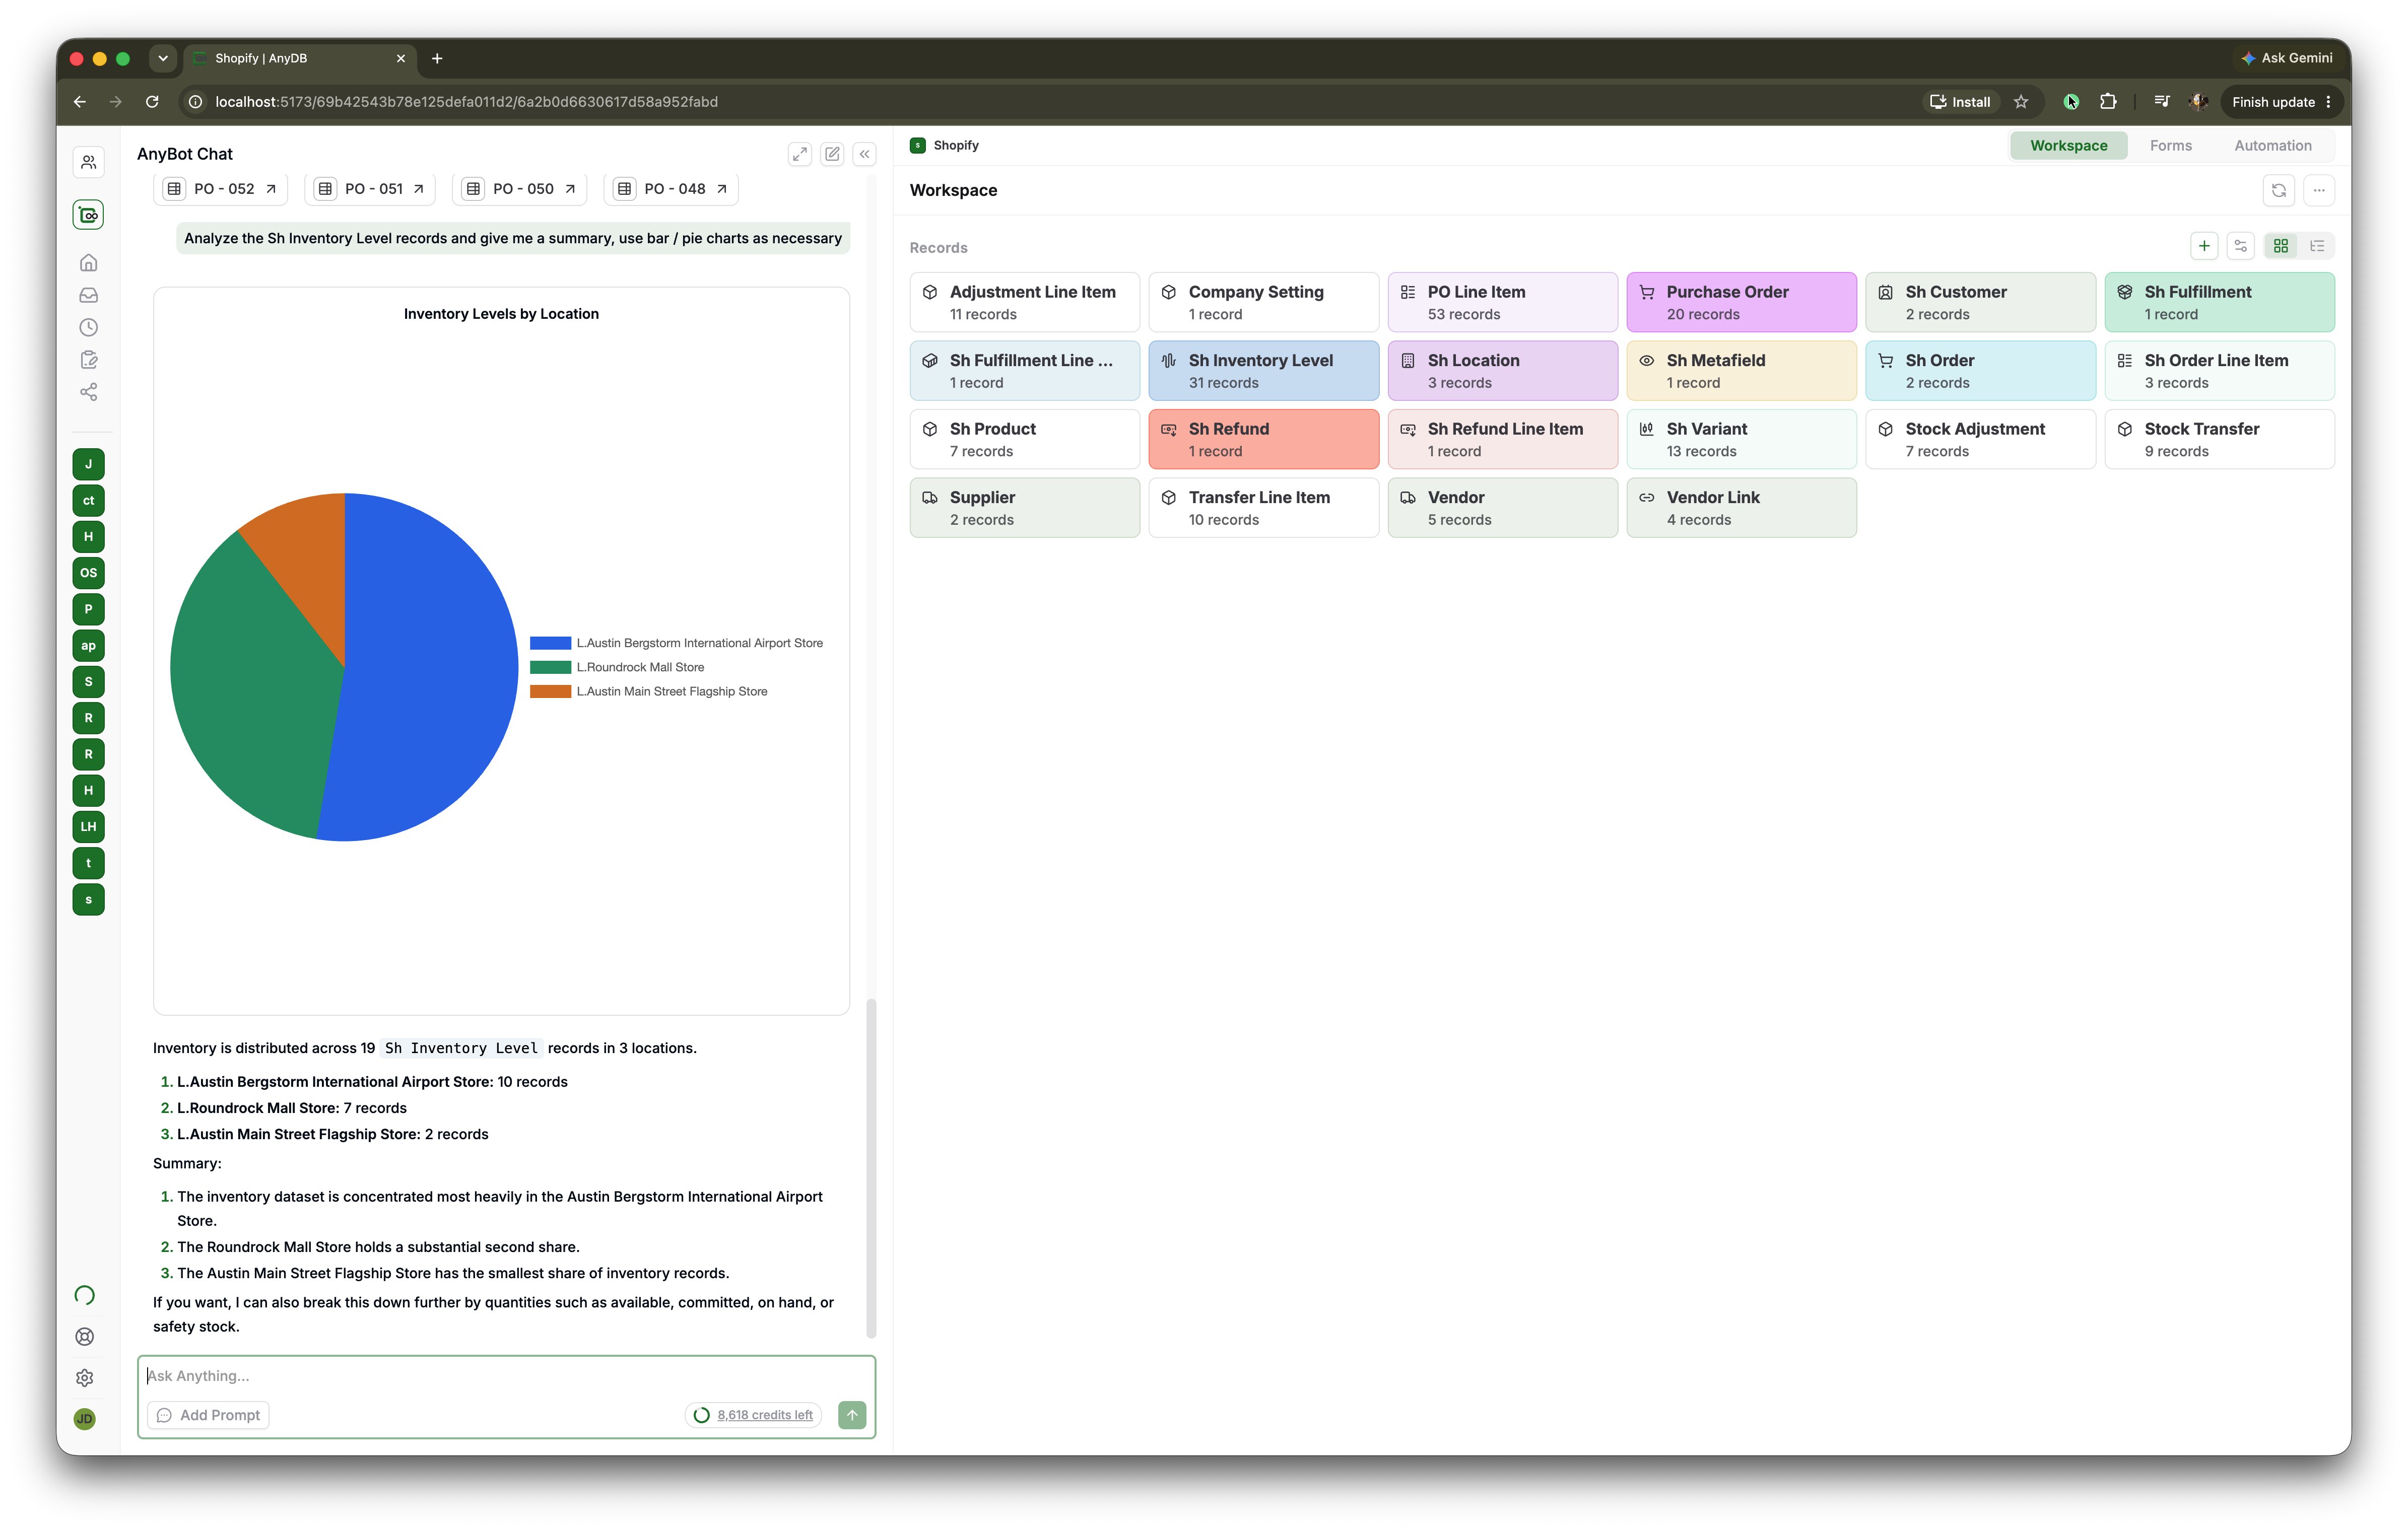Click the P workspace badge
The width and height of the screenshot is (2408, 1530).
coord(88,609)
